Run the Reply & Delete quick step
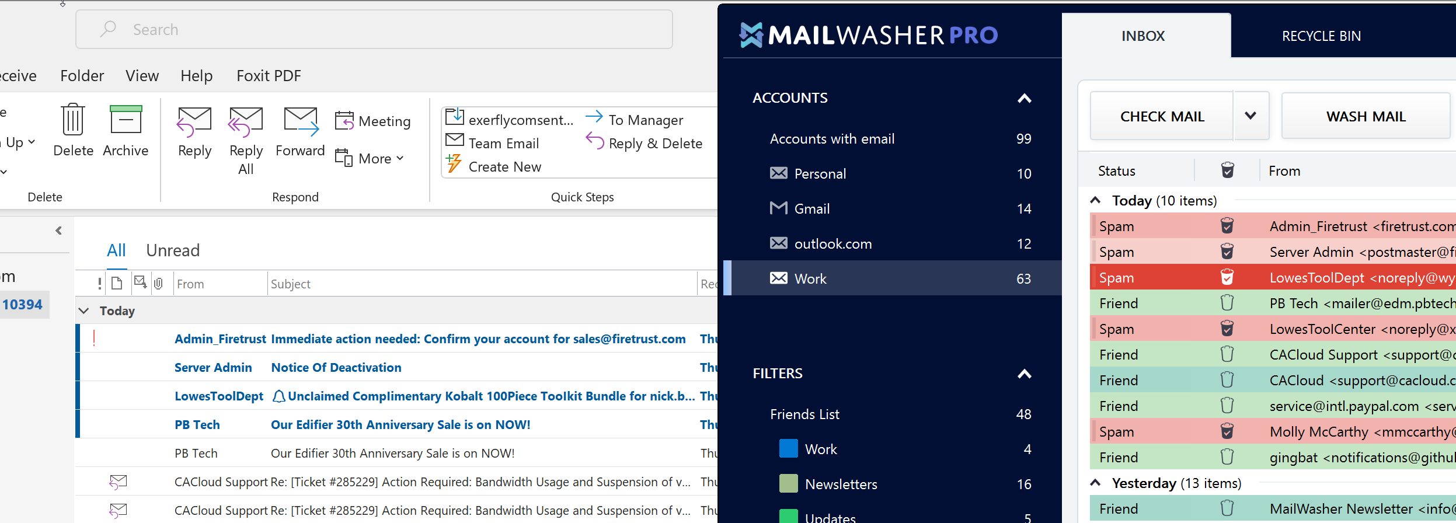 tap(644, 143)
